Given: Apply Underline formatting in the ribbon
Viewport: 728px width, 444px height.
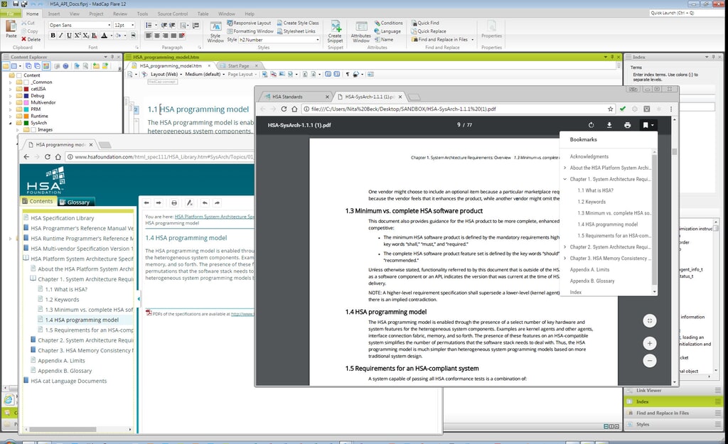Looking at the screenshot, I should 69,36.
